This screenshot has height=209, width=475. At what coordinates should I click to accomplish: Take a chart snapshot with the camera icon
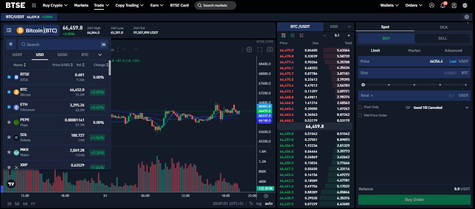pyautogui.click(x=270, y=49)
